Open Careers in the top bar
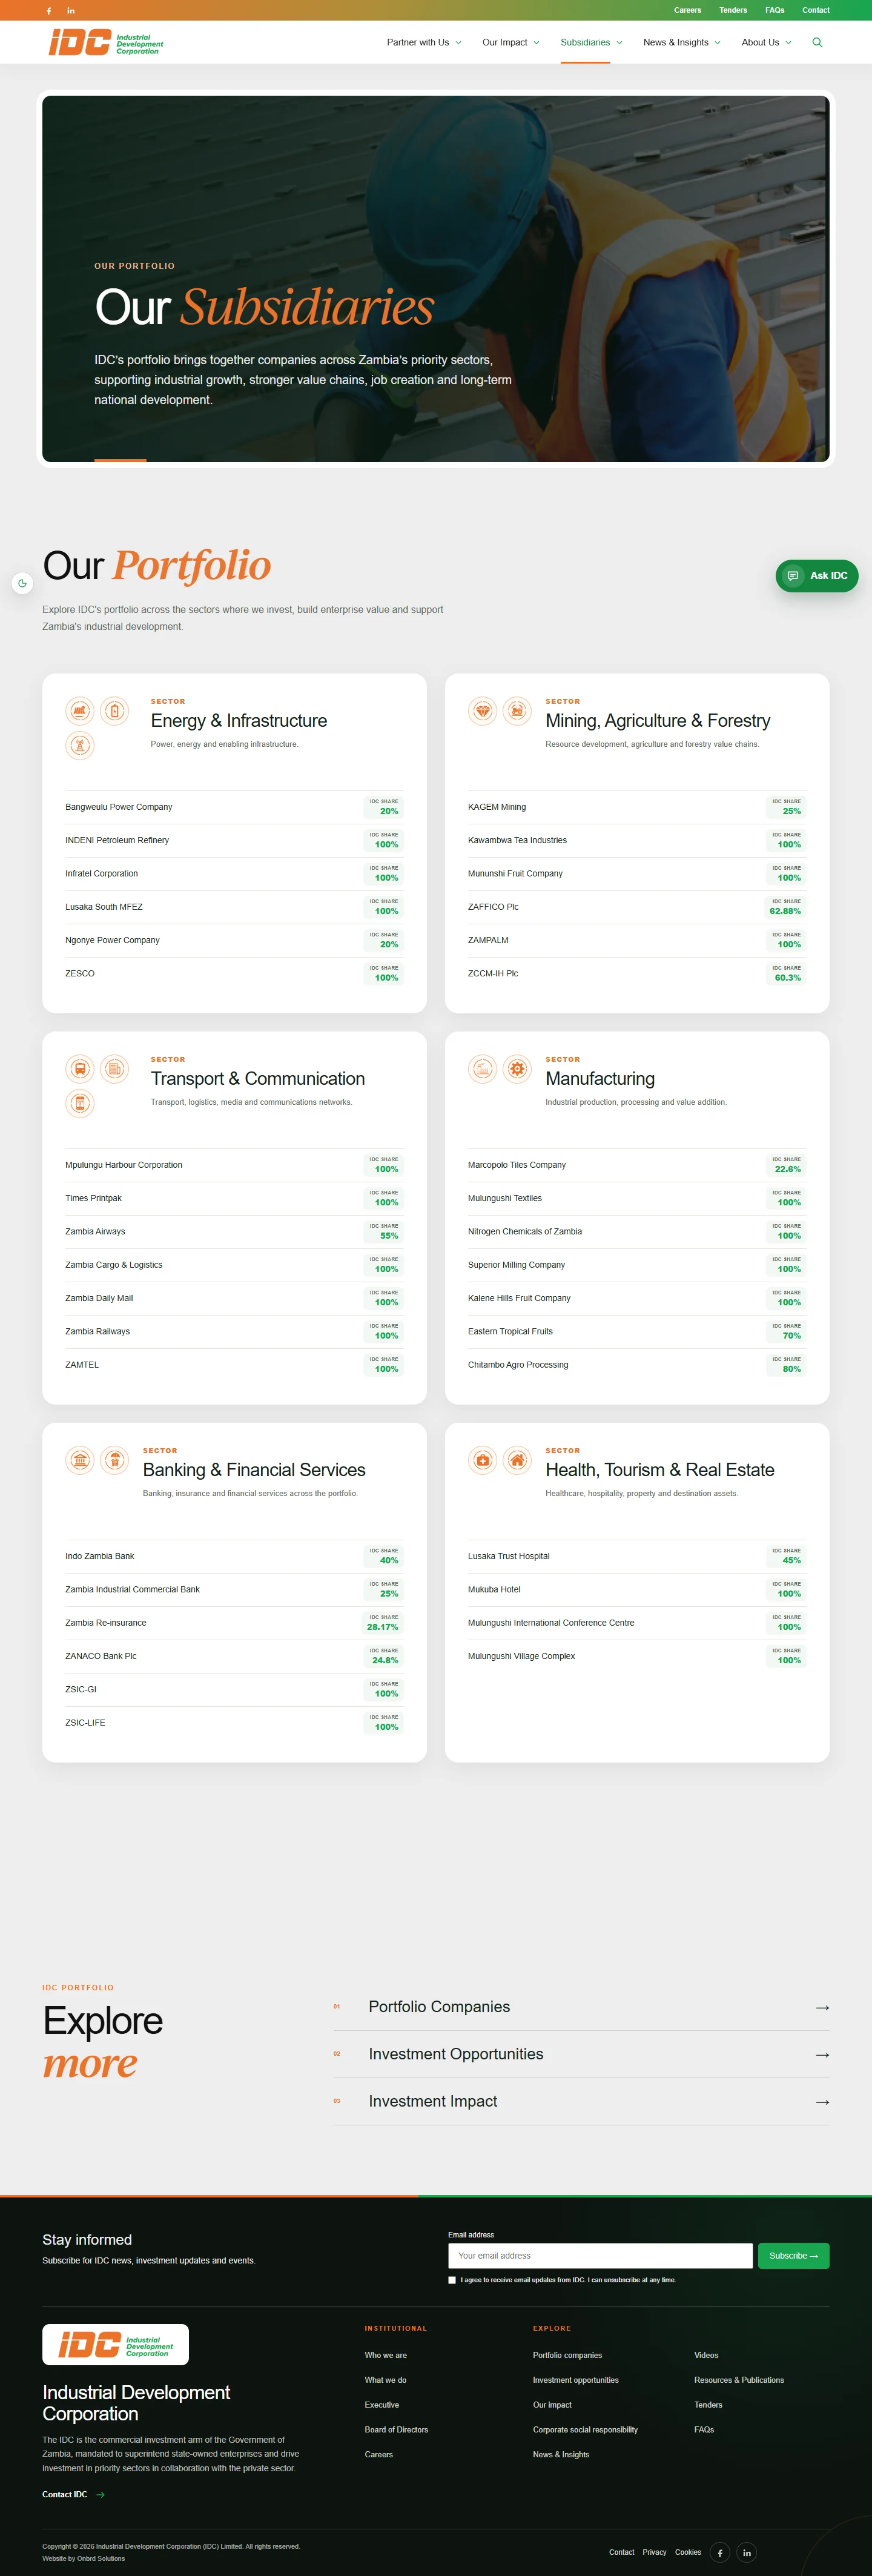This screenshot has height=2576, width=872. tap(687, 10)
